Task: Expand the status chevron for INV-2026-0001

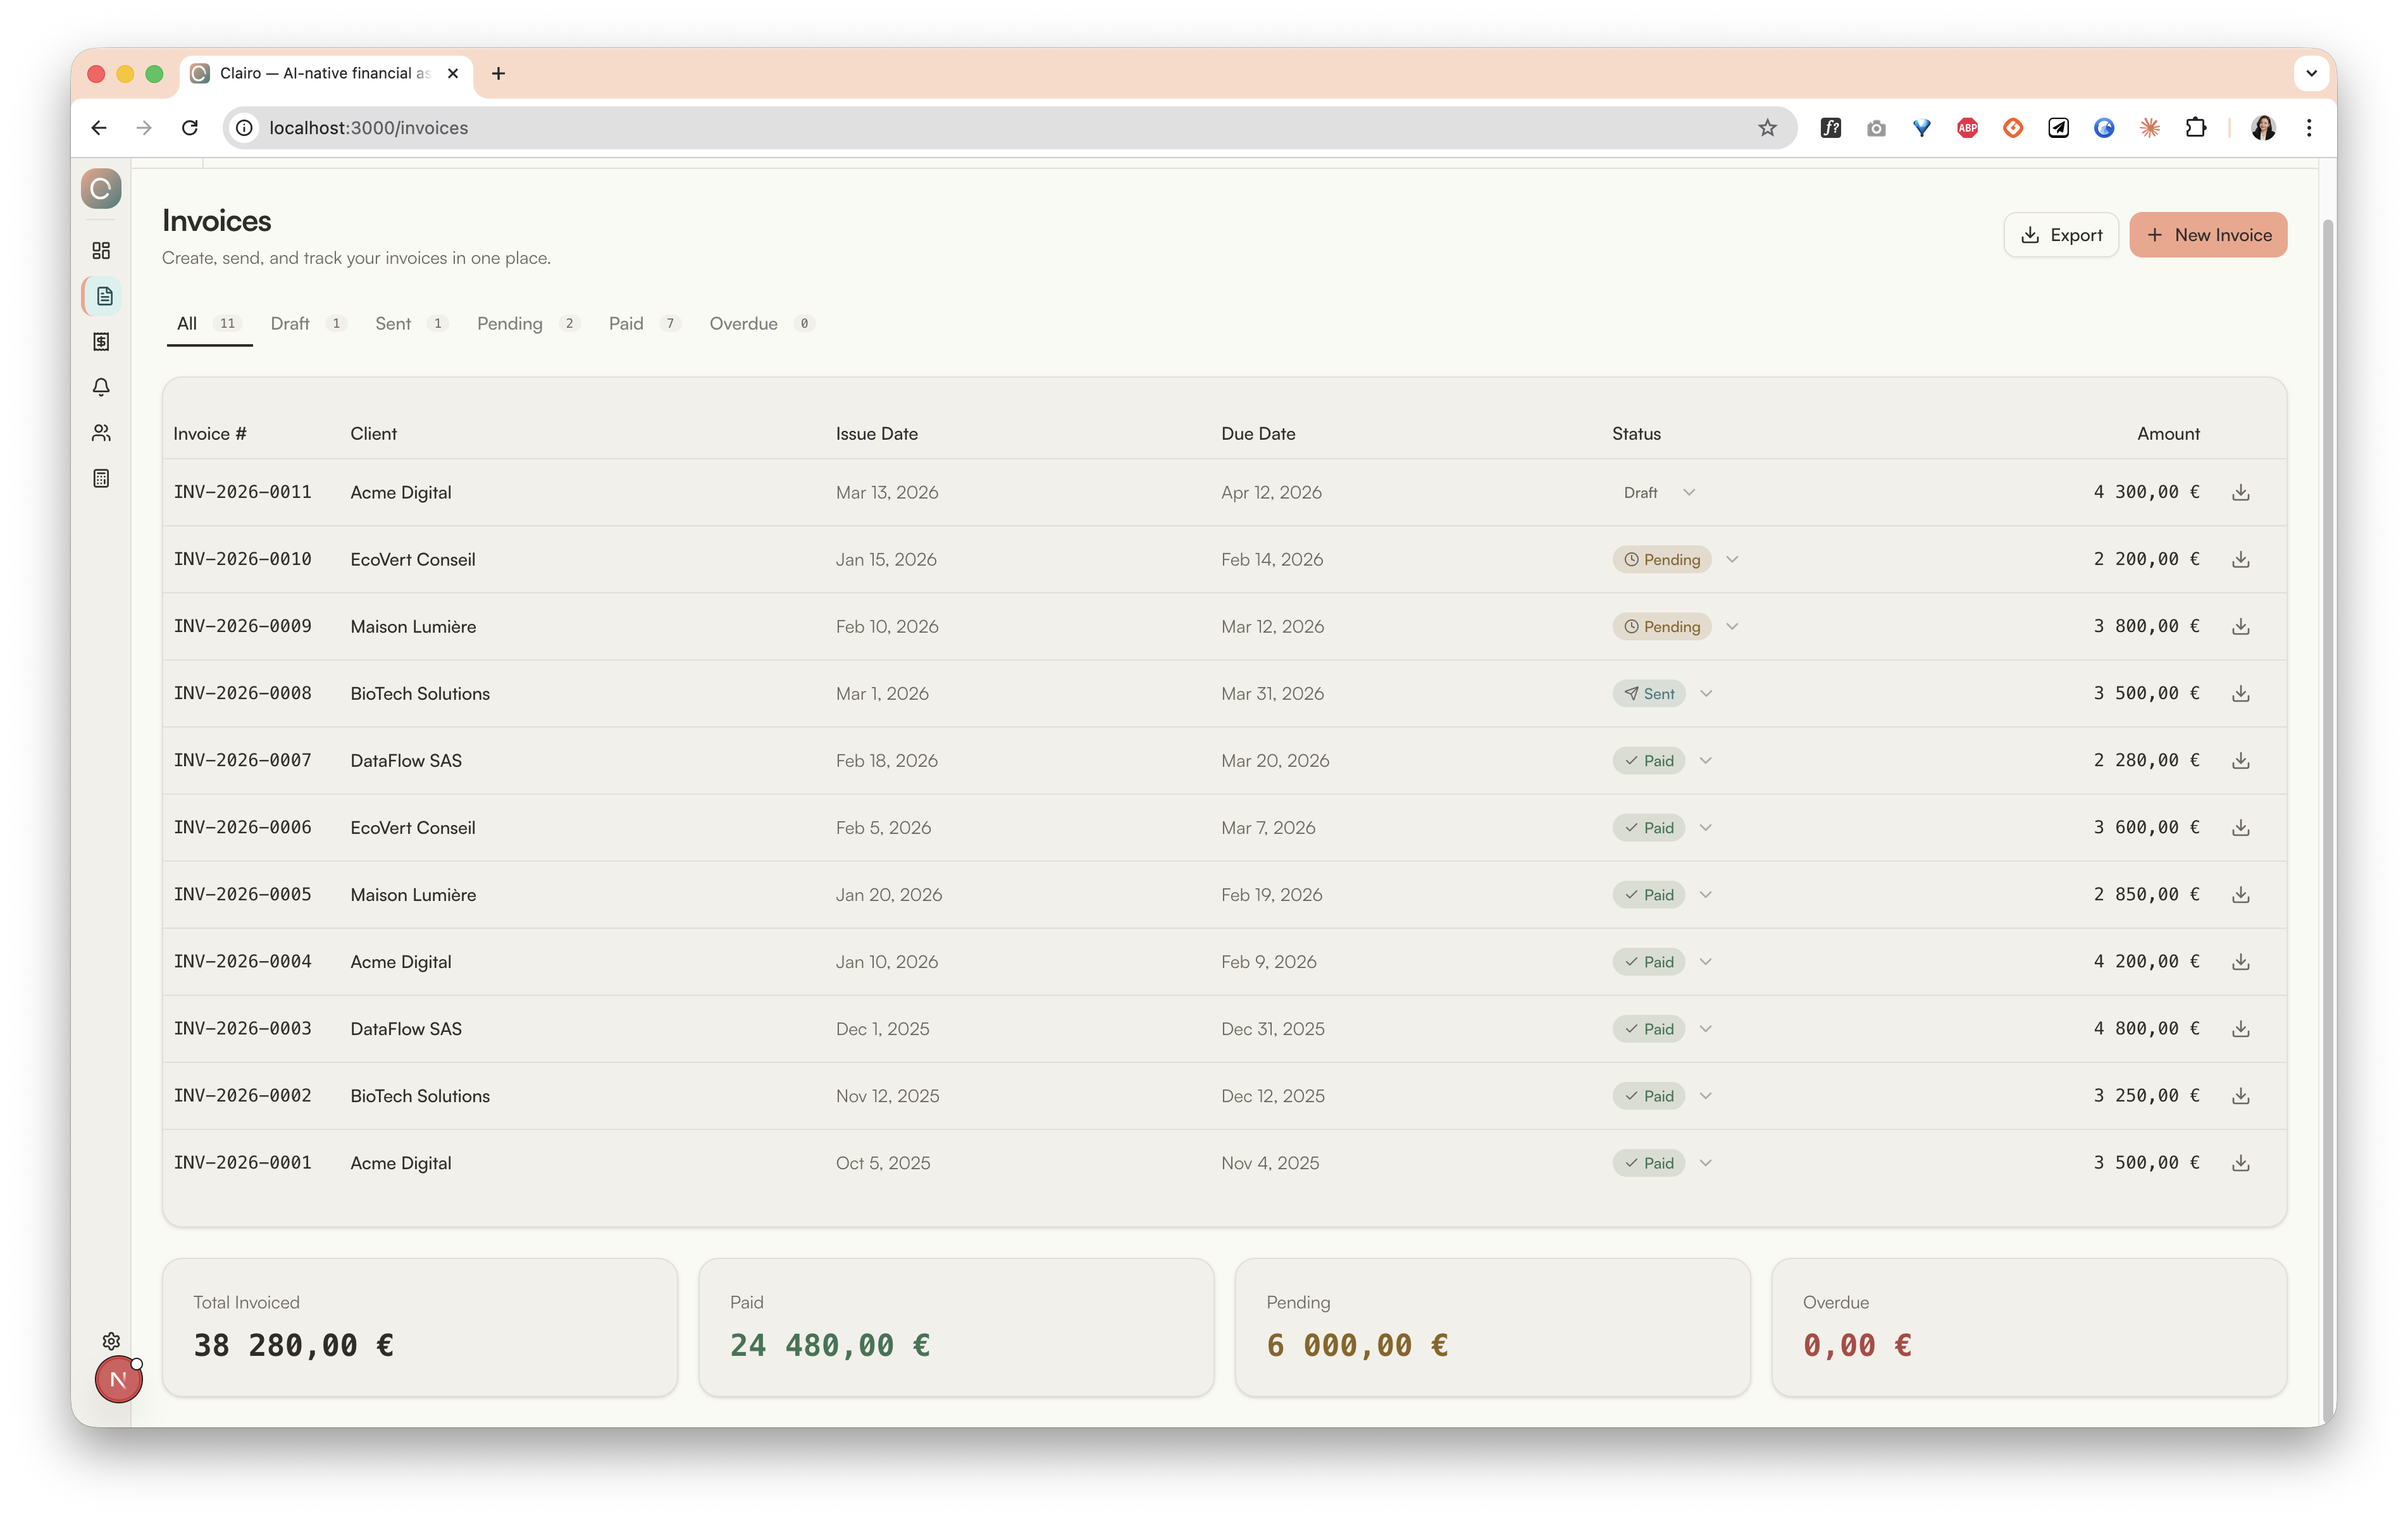Action: 1706,1162
